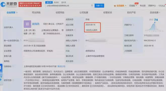Click the 法定代表人 field label

tap(9, 27)
